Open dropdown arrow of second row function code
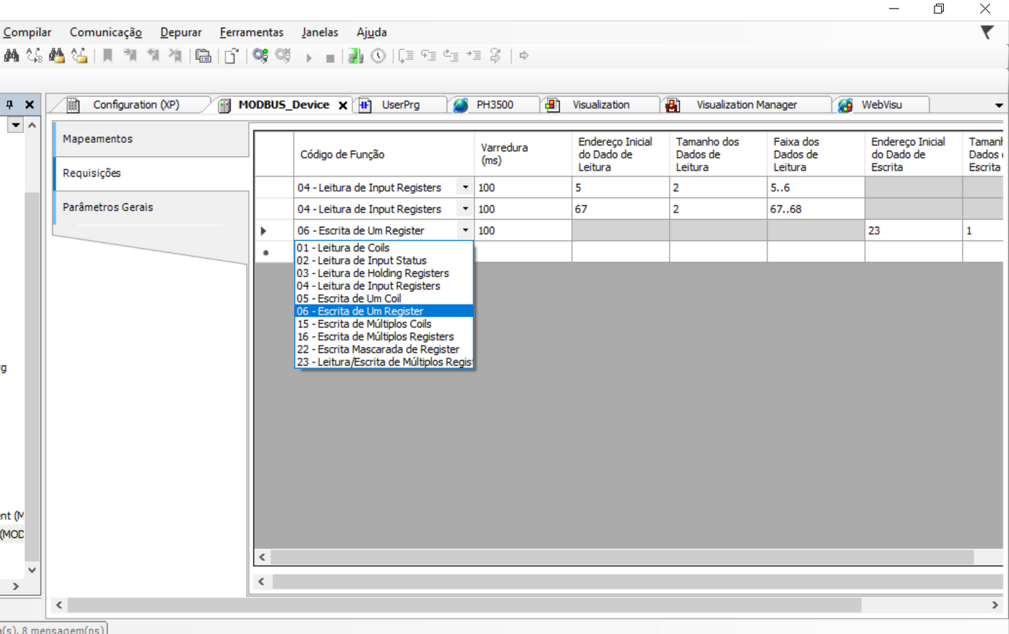 pos(465,209)
